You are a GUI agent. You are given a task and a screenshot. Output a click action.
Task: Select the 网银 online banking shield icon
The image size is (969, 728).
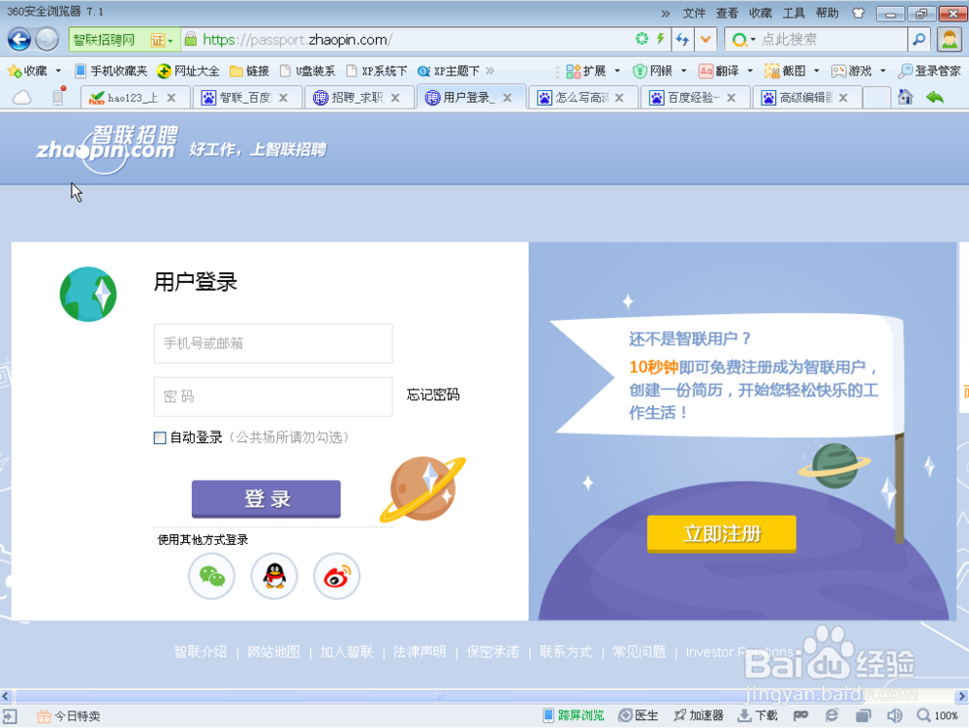641,70
